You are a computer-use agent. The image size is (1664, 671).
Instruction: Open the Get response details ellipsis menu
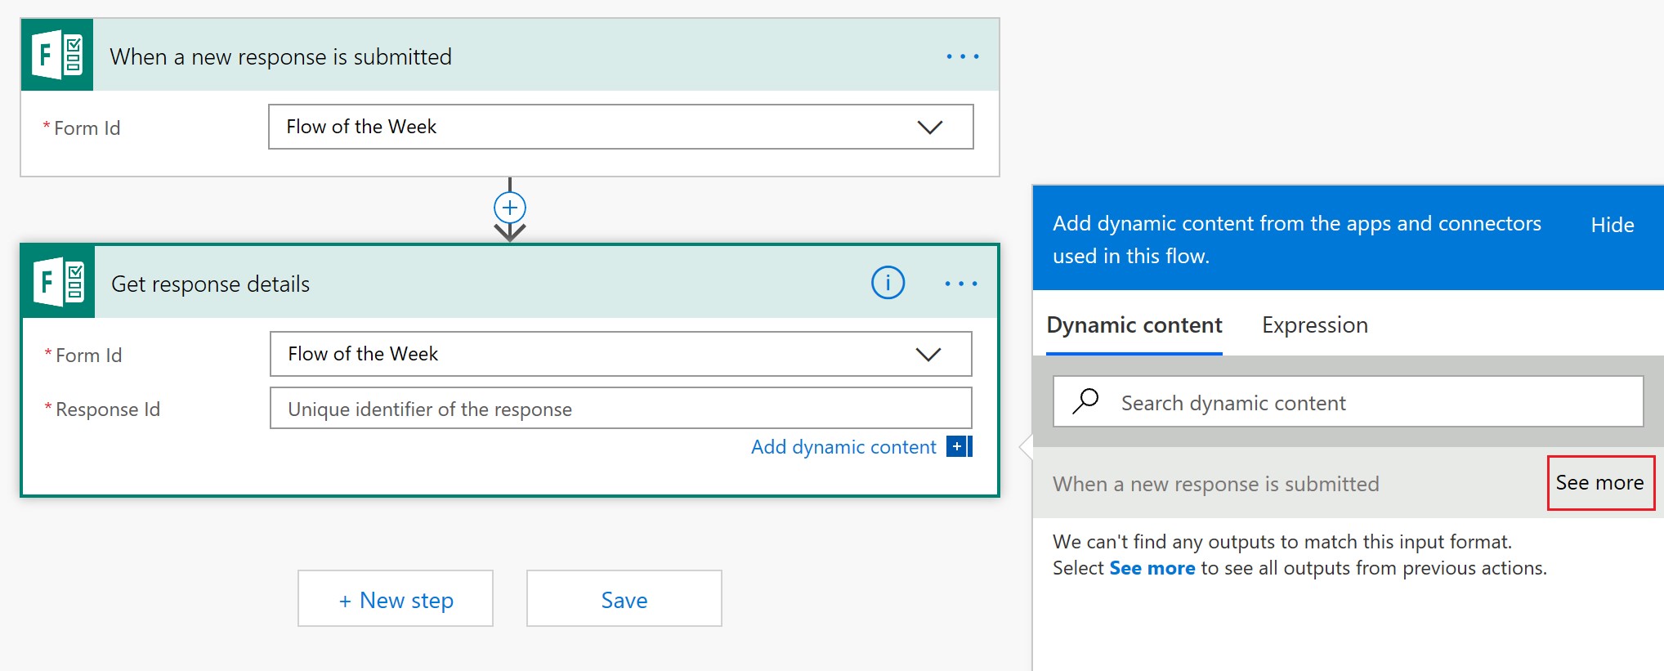point(960,284)
